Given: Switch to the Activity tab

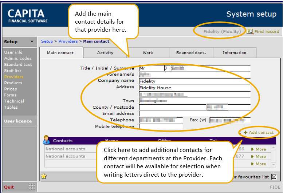Looking at the screenshot, I should (105, 53).
